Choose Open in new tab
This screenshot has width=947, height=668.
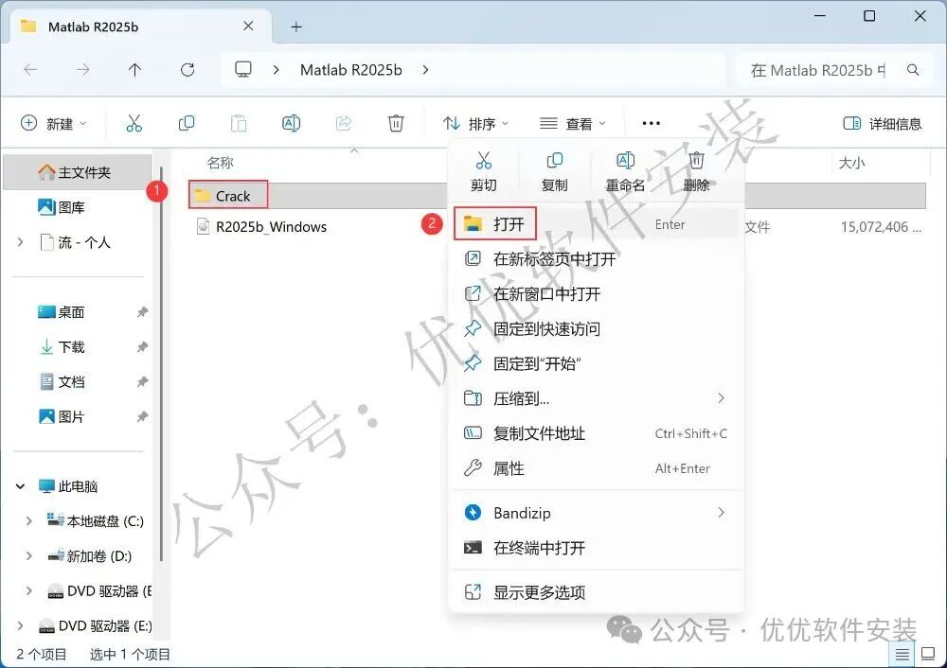tap(598, 259)
